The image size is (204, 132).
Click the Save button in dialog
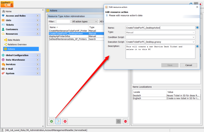pyautogui.click(x=170, y=65)
